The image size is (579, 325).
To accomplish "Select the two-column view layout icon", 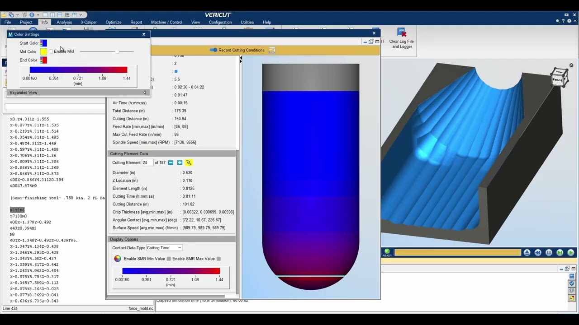I will pyautogui.click(x=52, y=15).
